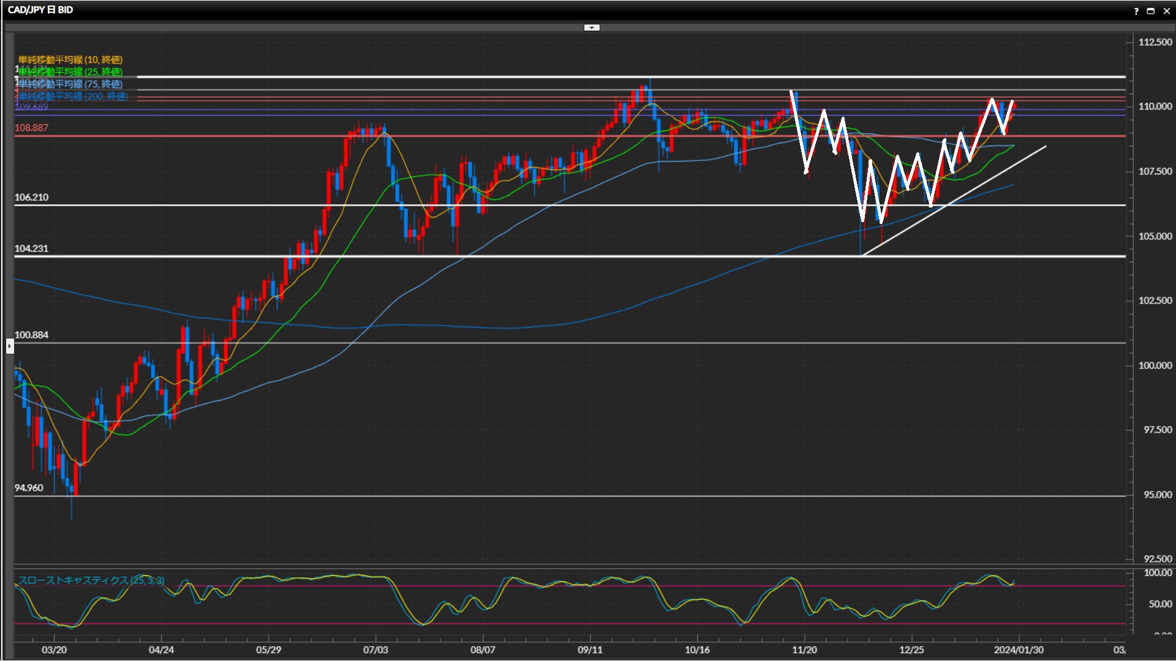Select the green 25-period moving average label
1176x661 pixels.
coord(70,72)
